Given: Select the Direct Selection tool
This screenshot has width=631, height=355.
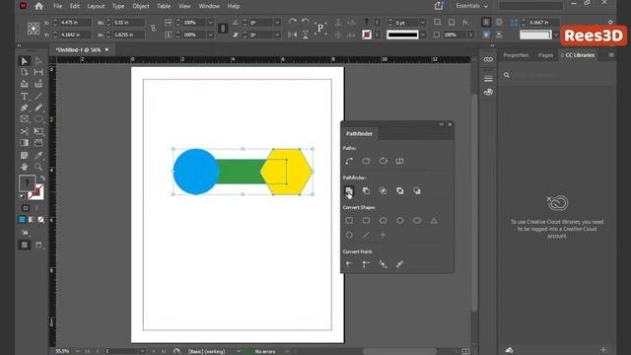Looking at the screenshot, I should (38, 61).
